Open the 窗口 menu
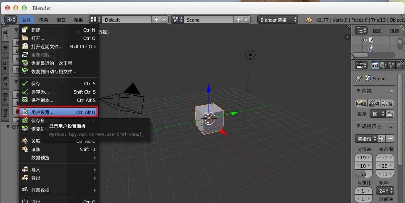 pos(61,20)
